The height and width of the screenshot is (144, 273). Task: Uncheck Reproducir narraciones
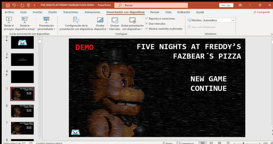[146, 18]
